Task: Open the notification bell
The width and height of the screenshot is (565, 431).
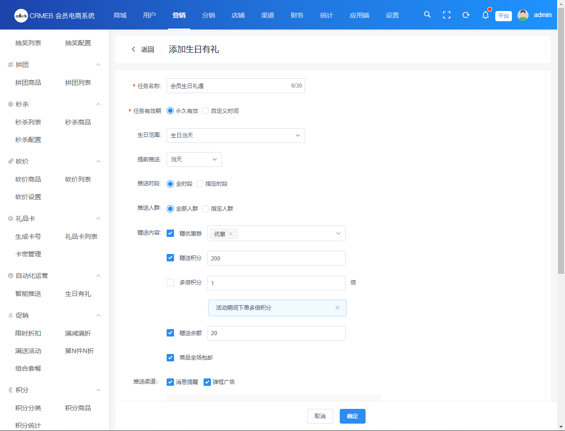Action: [x=485, y=15]
